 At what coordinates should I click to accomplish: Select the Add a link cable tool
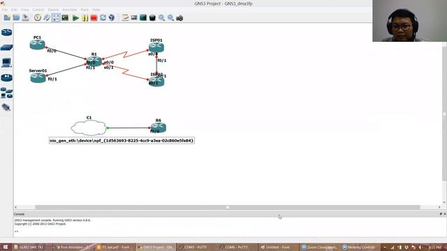click(6, 107)
